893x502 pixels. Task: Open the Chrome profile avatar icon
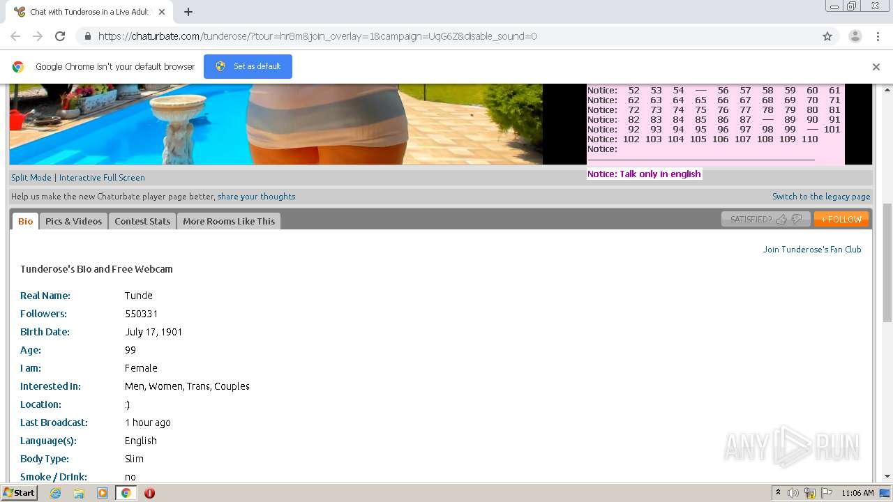(x=855, y=36)
